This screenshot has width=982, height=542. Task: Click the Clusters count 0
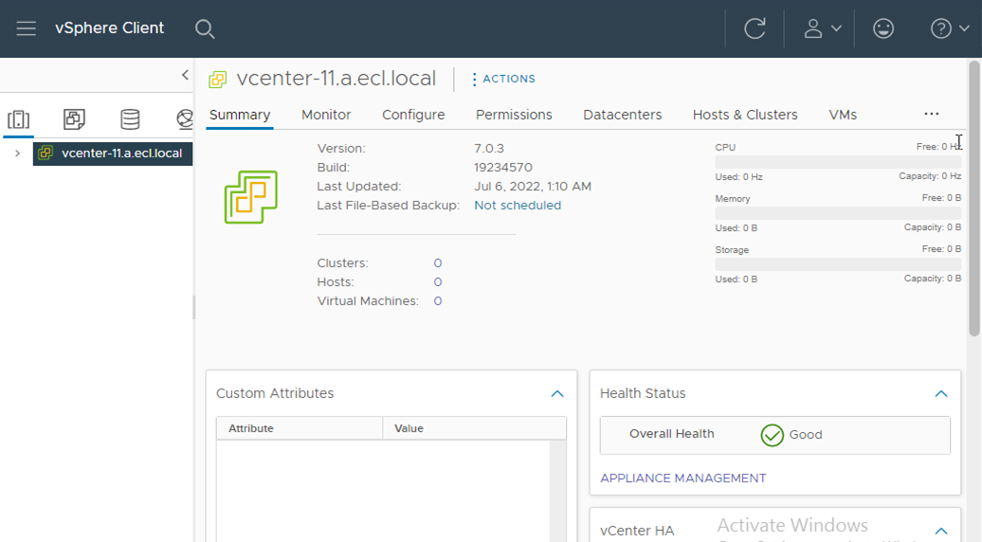(438, 262)
